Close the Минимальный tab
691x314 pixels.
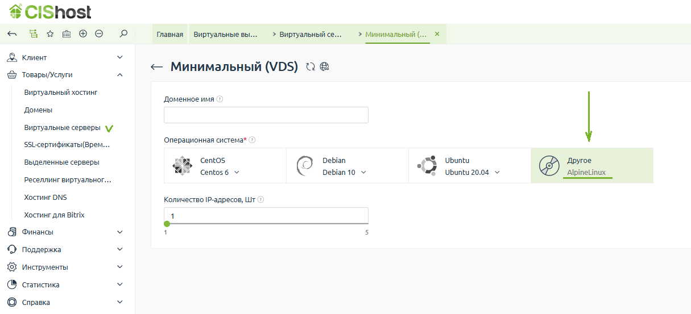click(437, 34)
